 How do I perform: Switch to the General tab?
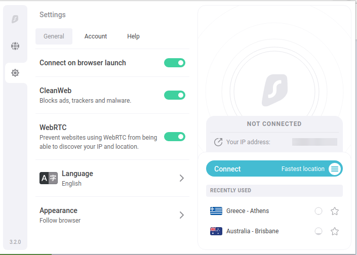[x=54, y=36]
